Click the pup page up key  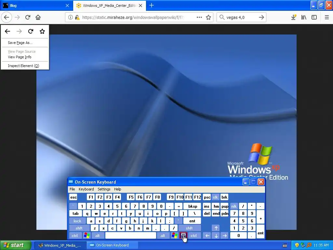click(x=225, y=206)
